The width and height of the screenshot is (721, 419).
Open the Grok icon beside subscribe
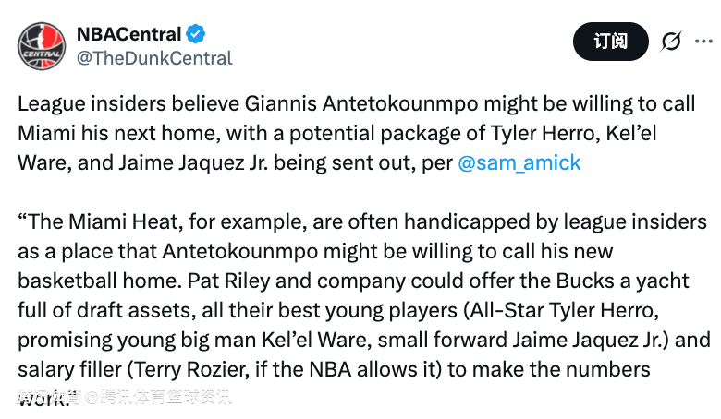click(x=671, y=42)
